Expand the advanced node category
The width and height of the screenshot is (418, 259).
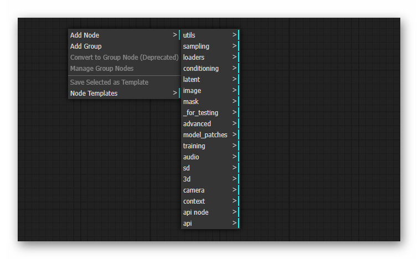click(209, 124)
